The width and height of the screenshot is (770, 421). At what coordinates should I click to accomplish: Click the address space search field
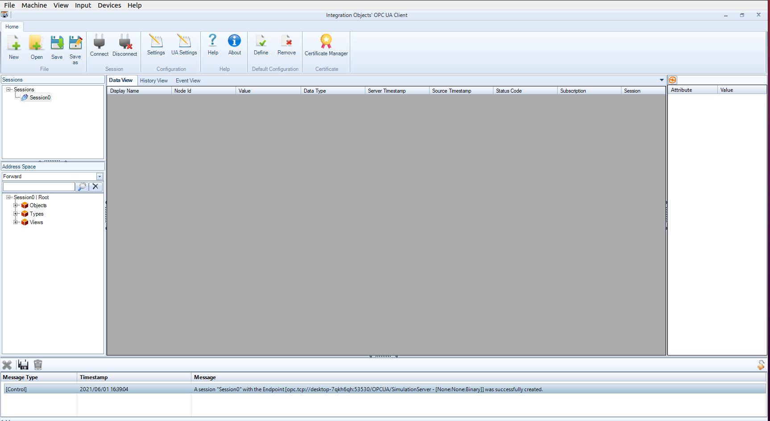(39, 187)
